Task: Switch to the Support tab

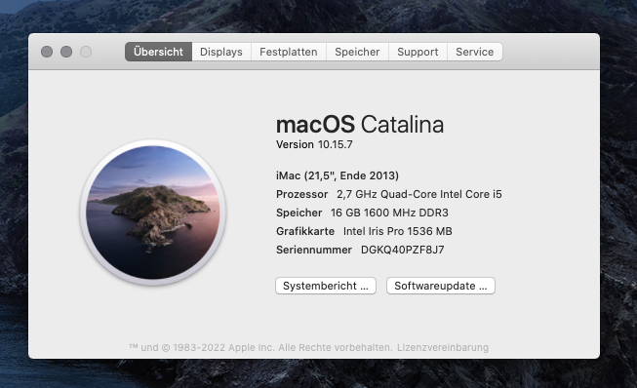Action: tap(418, 52)
